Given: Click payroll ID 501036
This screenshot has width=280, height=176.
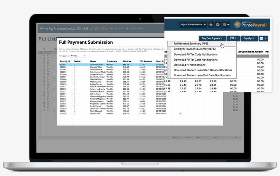Looking at the screenshot, I should click(63, 114).
